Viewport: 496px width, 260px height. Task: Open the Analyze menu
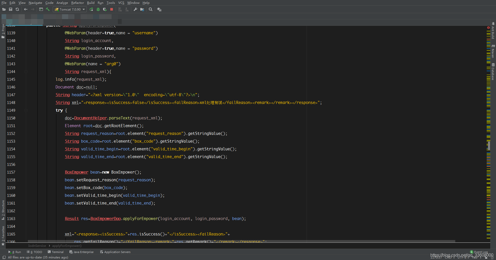coord(62,3)
